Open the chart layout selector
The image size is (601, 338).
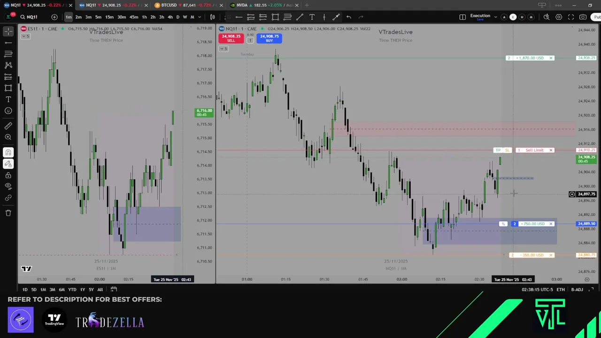(x=462, y=17)
